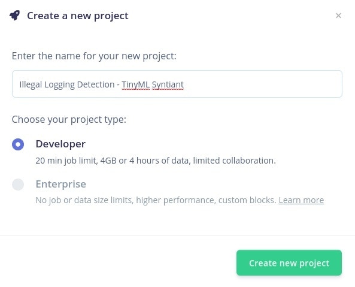355x287 pixels.
Task: Click the 'No job or data size limits' description
Action: coord(156,200)
